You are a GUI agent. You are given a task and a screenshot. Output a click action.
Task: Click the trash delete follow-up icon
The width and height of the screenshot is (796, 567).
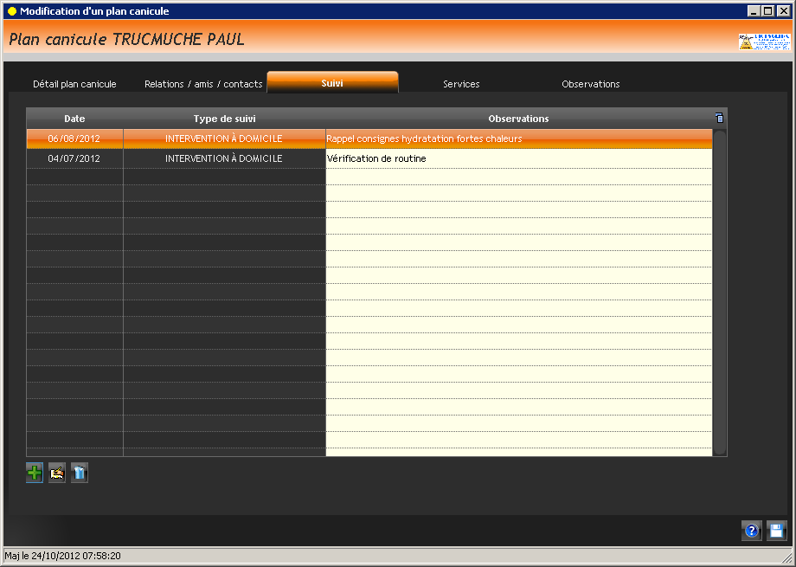pyautogui.click(x=80, y=473)
